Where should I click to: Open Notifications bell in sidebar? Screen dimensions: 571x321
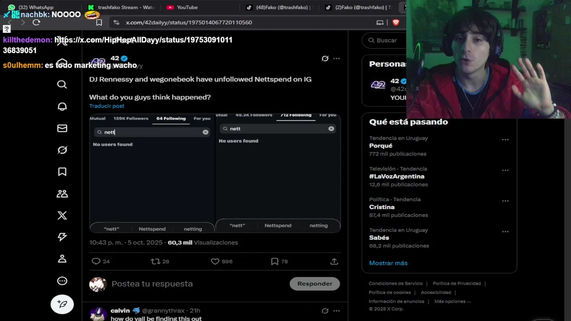coord(62,106)
